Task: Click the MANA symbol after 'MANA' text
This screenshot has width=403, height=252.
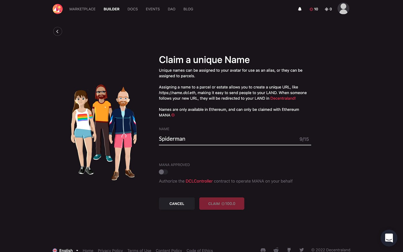Action: tap(173, 115)
